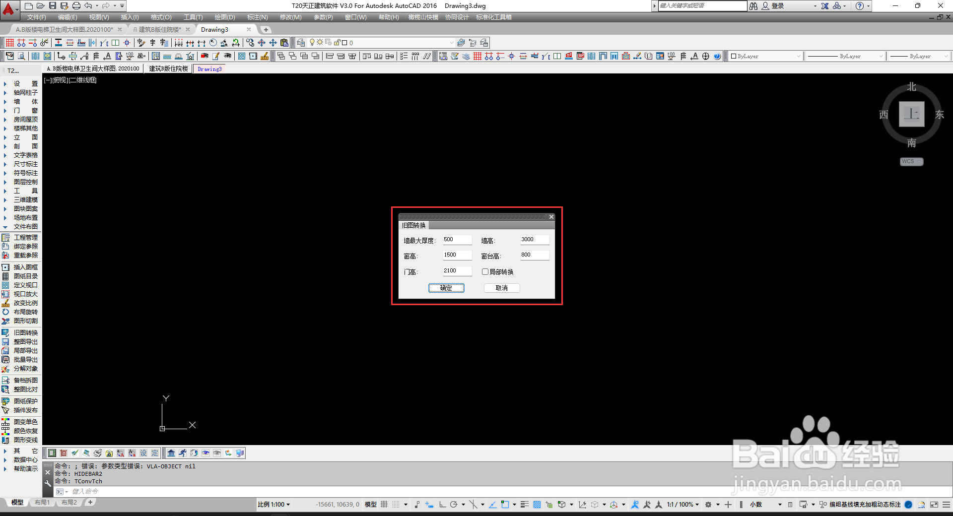Toggle the 动态标注 status bar option
953x516 pixels.
coord(888,505)
